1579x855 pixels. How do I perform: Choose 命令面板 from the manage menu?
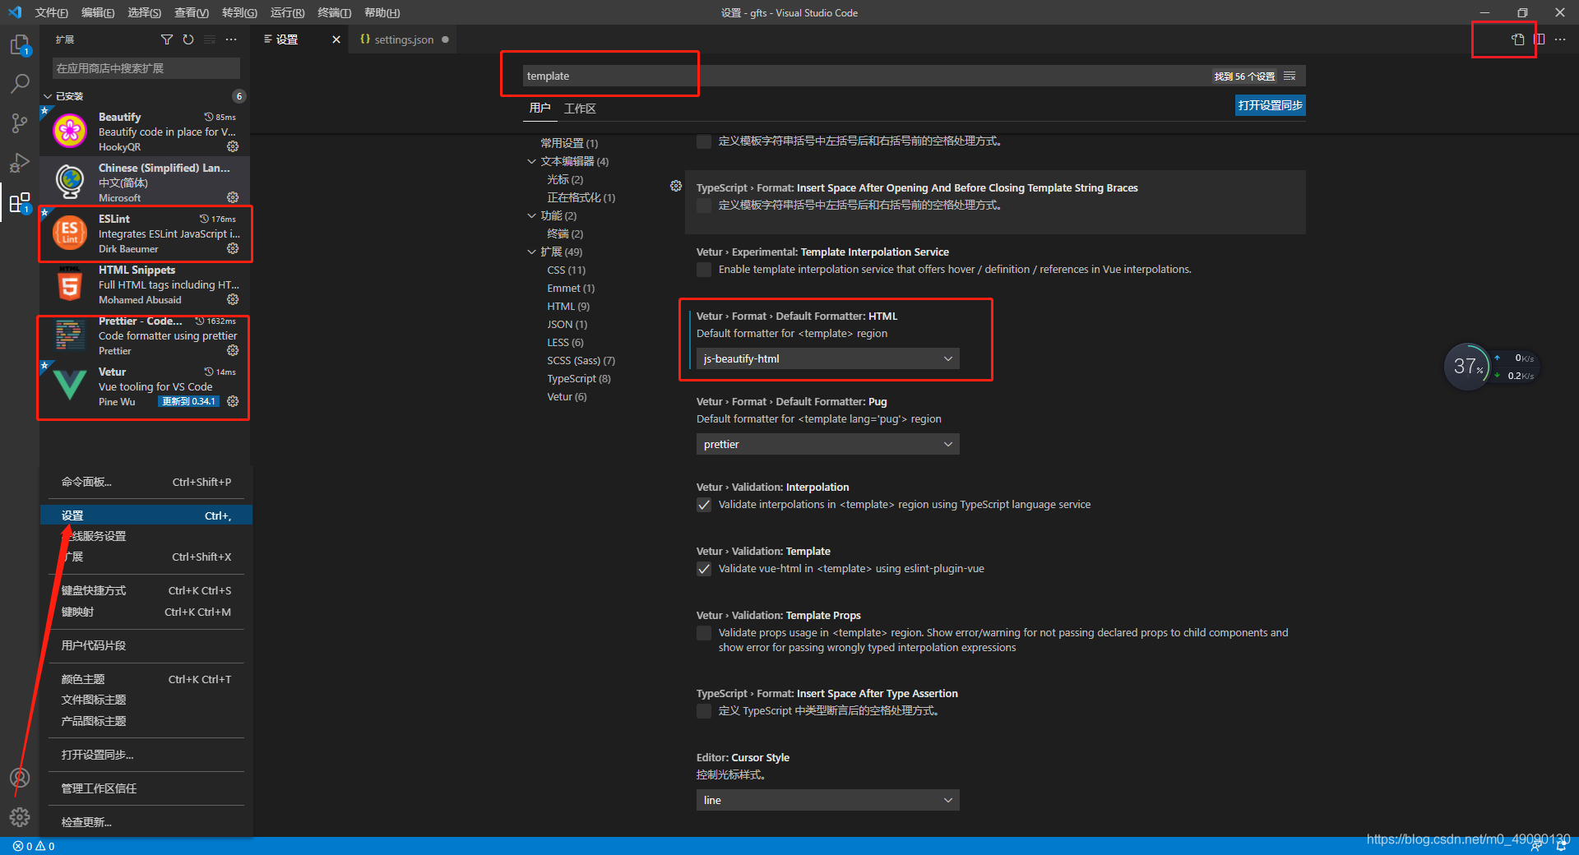146,482
